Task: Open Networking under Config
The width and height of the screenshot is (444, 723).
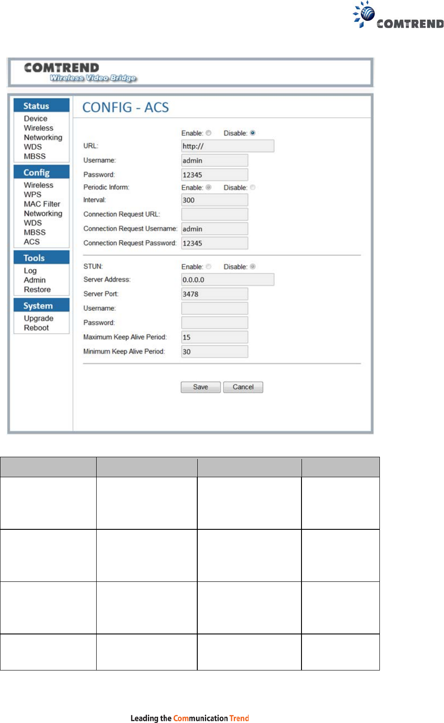Action: (43, 214)
